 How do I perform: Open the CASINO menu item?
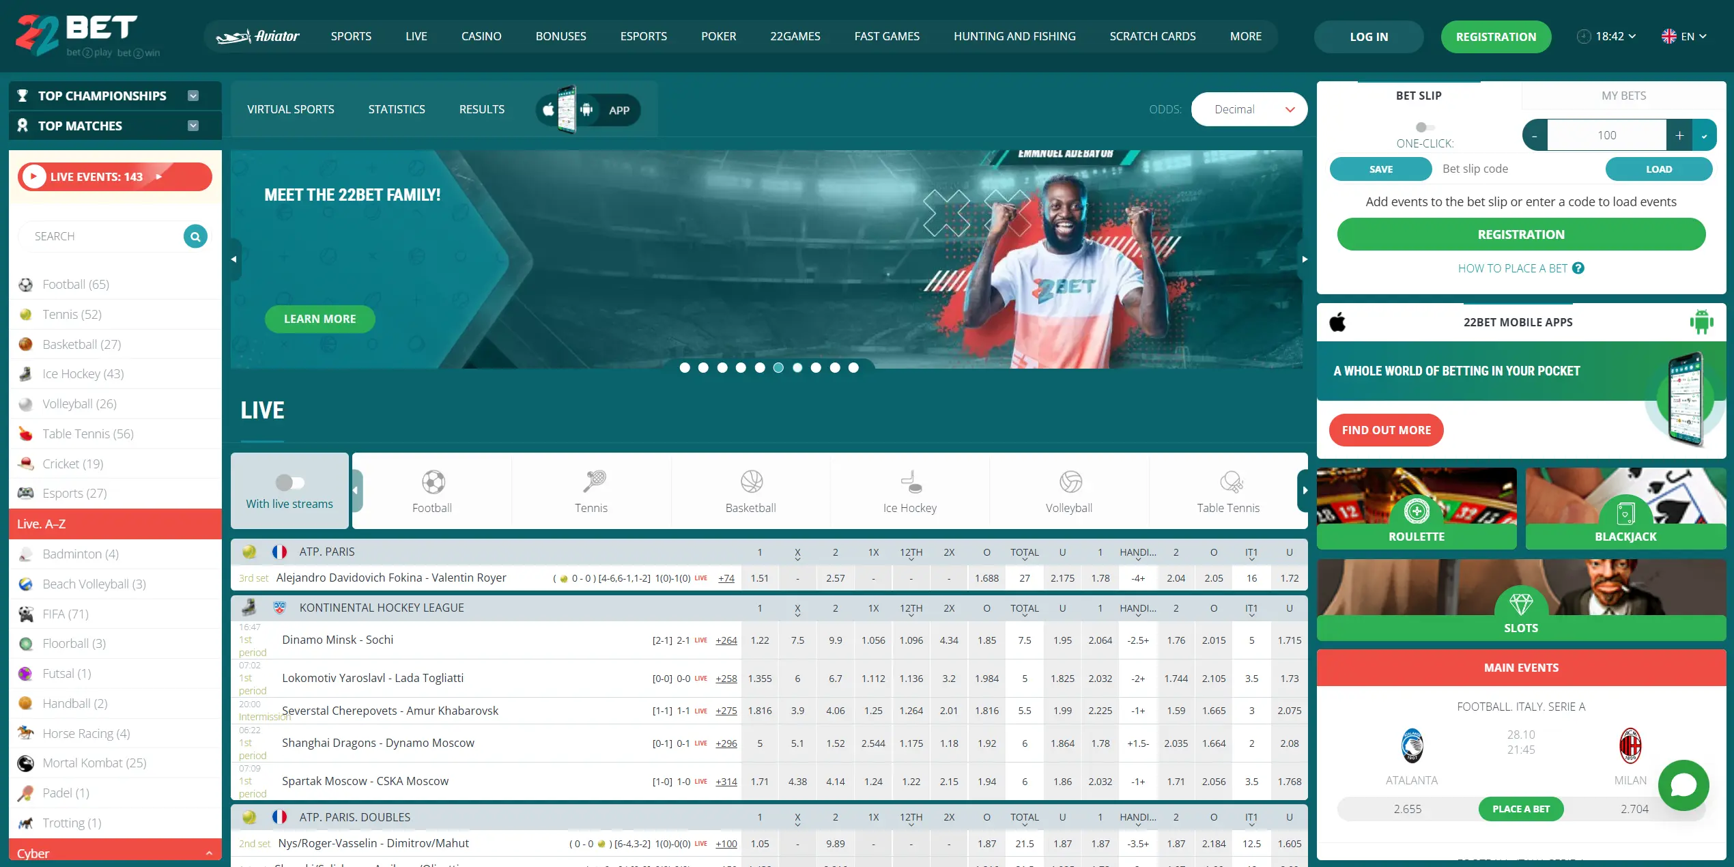pos(481,36)
